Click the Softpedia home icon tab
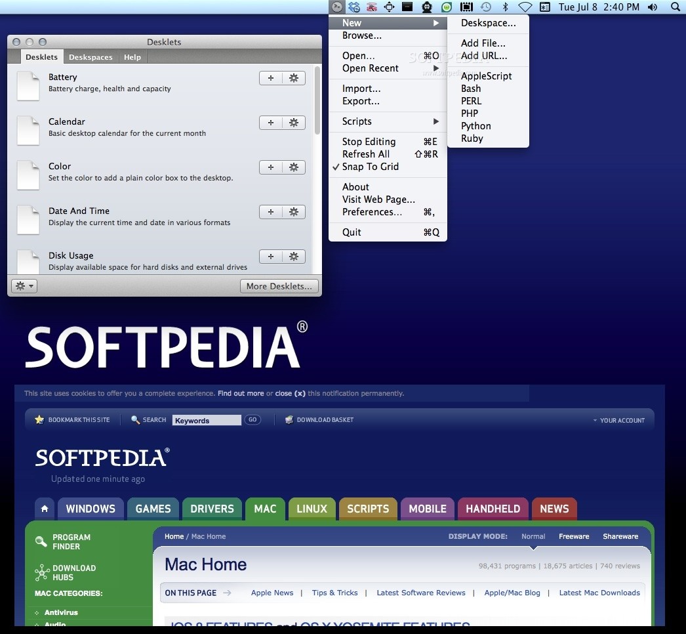This screenshot has height=634, width=686. pyautogui.click(x=45, y=509)
